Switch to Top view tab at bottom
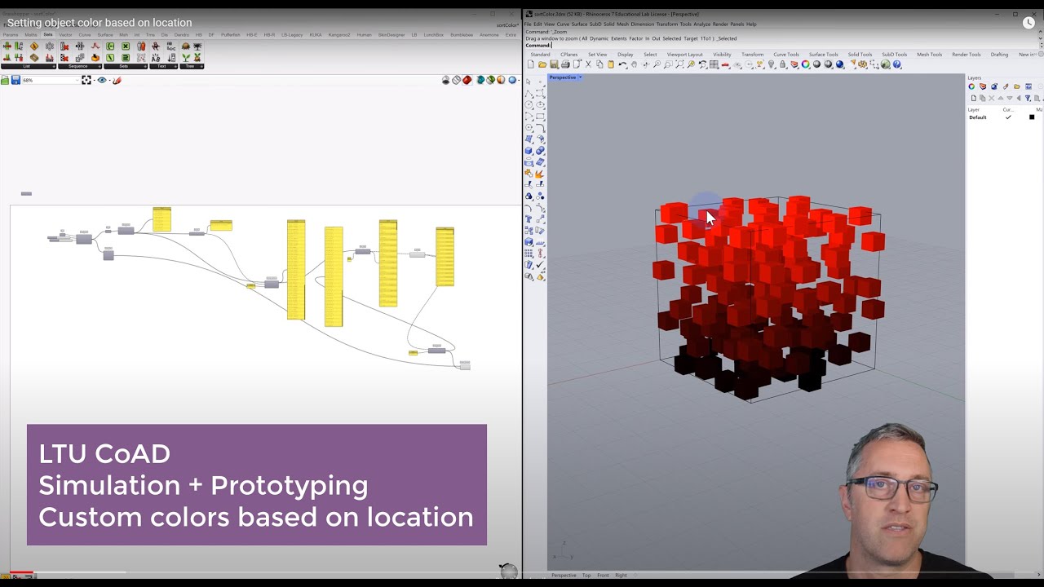Image resolution: width=1044 pixels, height=587 pixels. tap(586, 576)
